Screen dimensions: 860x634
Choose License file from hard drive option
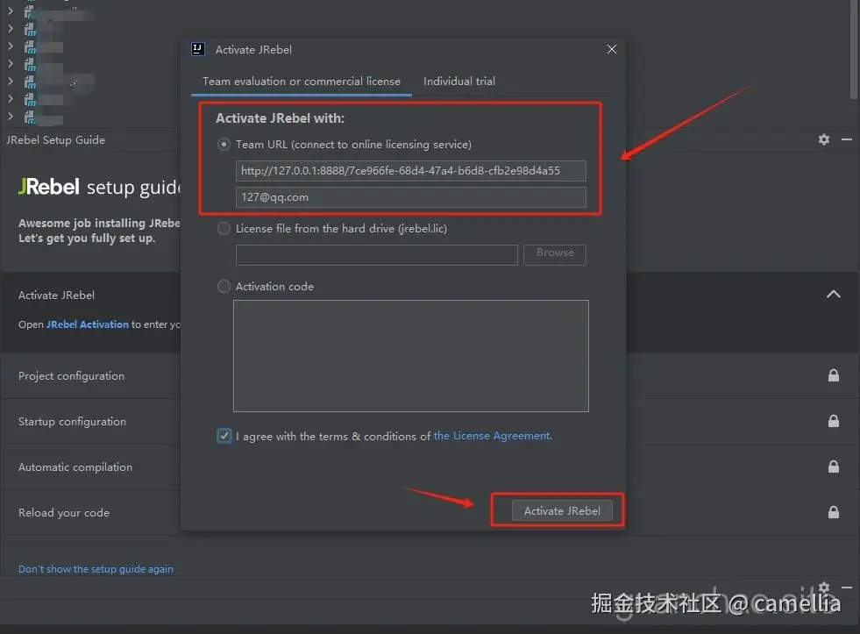[224, 228]
